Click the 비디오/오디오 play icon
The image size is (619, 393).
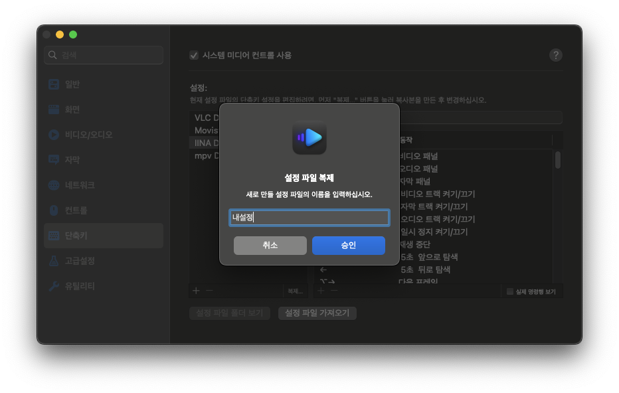pyautogui.click(x=54, y=135)
